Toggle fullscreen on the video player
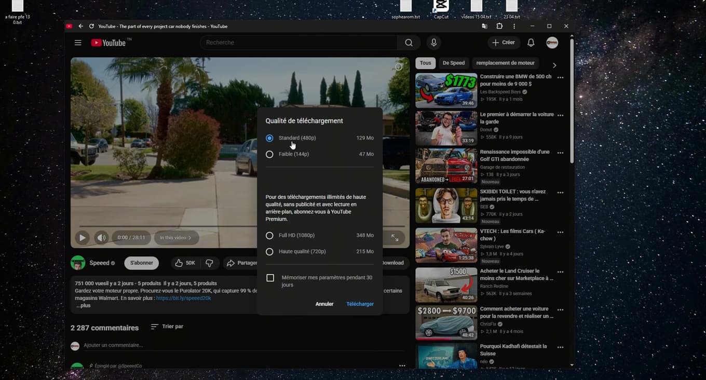Screen dimensions: 706x380 point(395,238)
